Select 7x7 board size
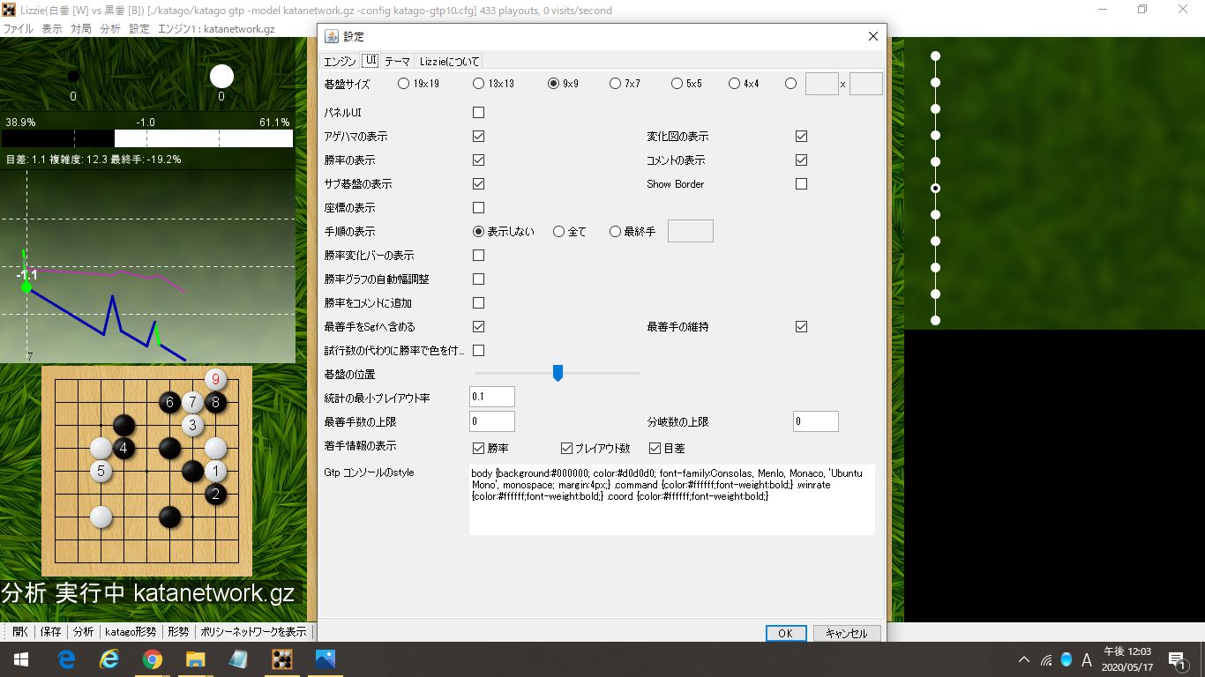Screen dimensions: 1205x677 click(x=615, y=84)
